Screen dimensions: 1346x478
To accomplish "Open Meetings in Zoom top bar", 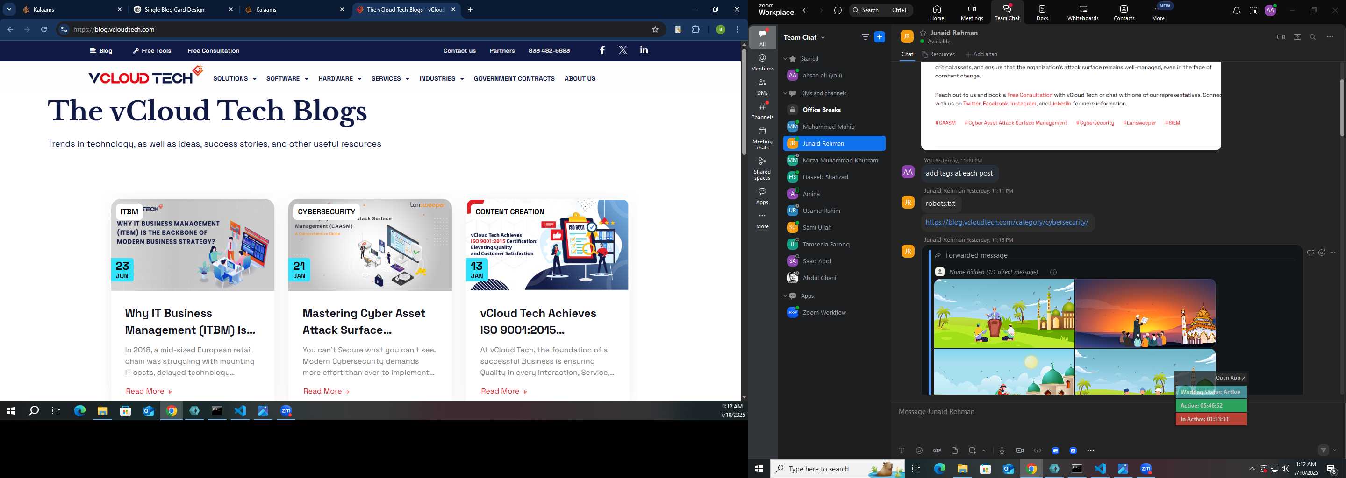I will pyautogui.click(x=972, y=13).
